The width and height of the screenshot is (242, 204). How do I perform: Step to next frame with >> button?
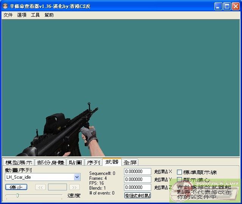74,187
